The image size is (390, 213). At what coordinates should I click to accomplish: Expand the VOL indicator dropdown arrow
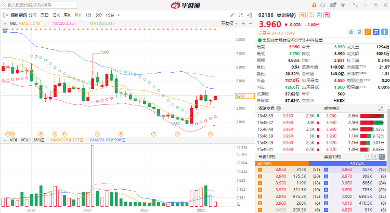[5, 140]
